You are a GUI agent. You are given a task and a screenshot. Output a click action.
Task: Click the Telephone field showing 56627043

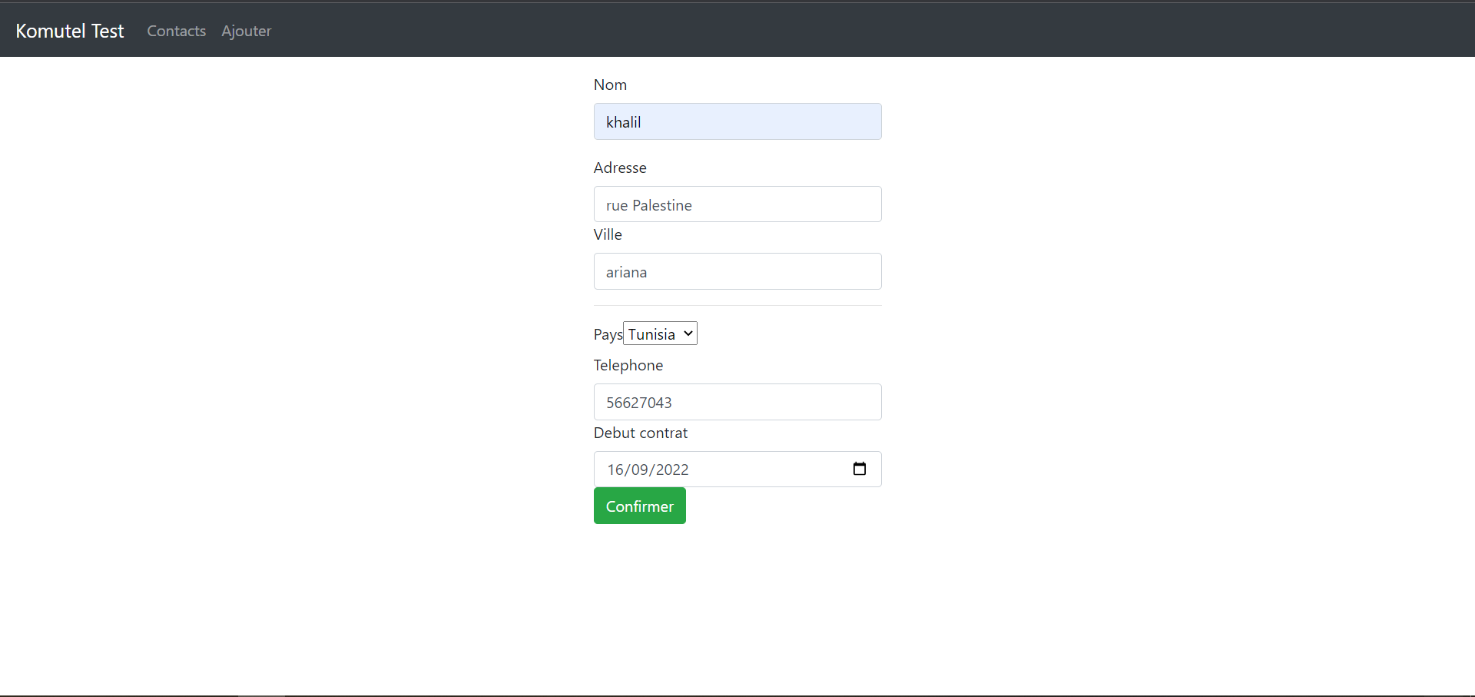(x=737, y=402)
